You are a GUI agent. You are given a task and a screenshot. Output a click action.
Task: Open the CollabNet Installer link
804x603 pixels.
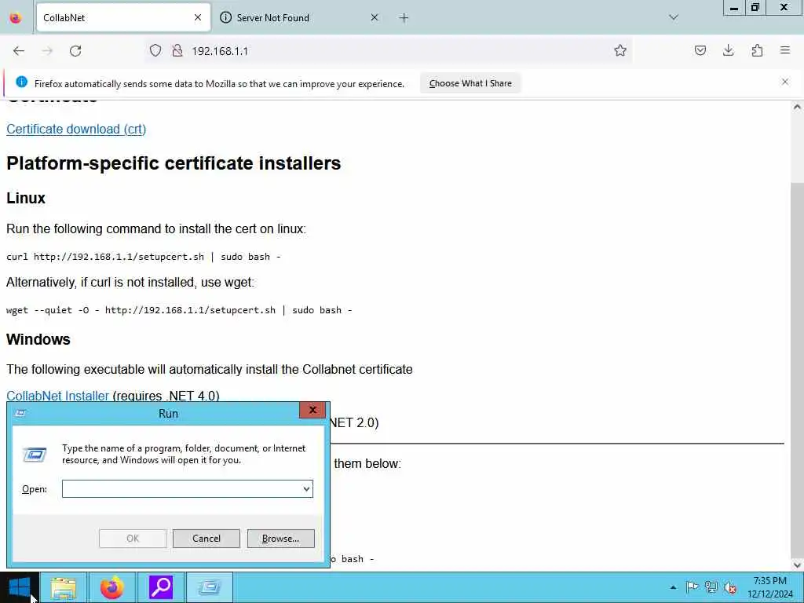(57, 396)
